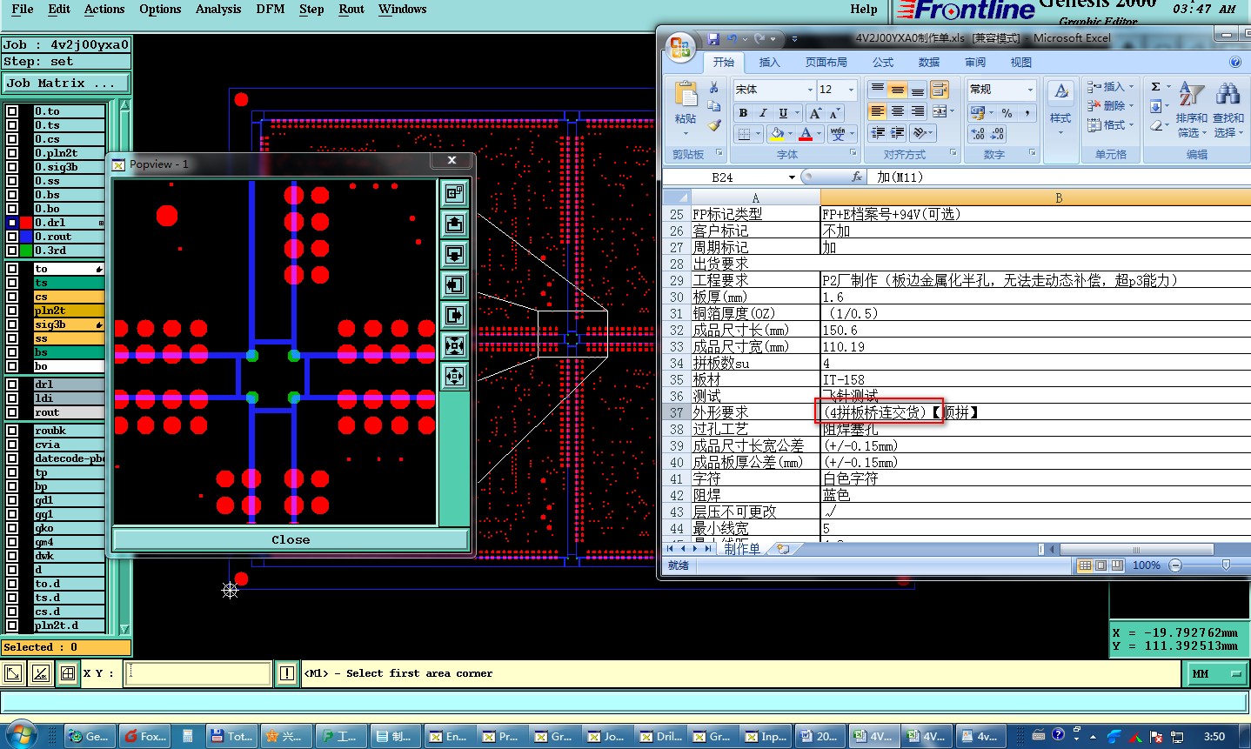The height and width of the screenshot is (749, 1251).
Task: Click the Popview pan up arrow icon
Action: [454, 224]
